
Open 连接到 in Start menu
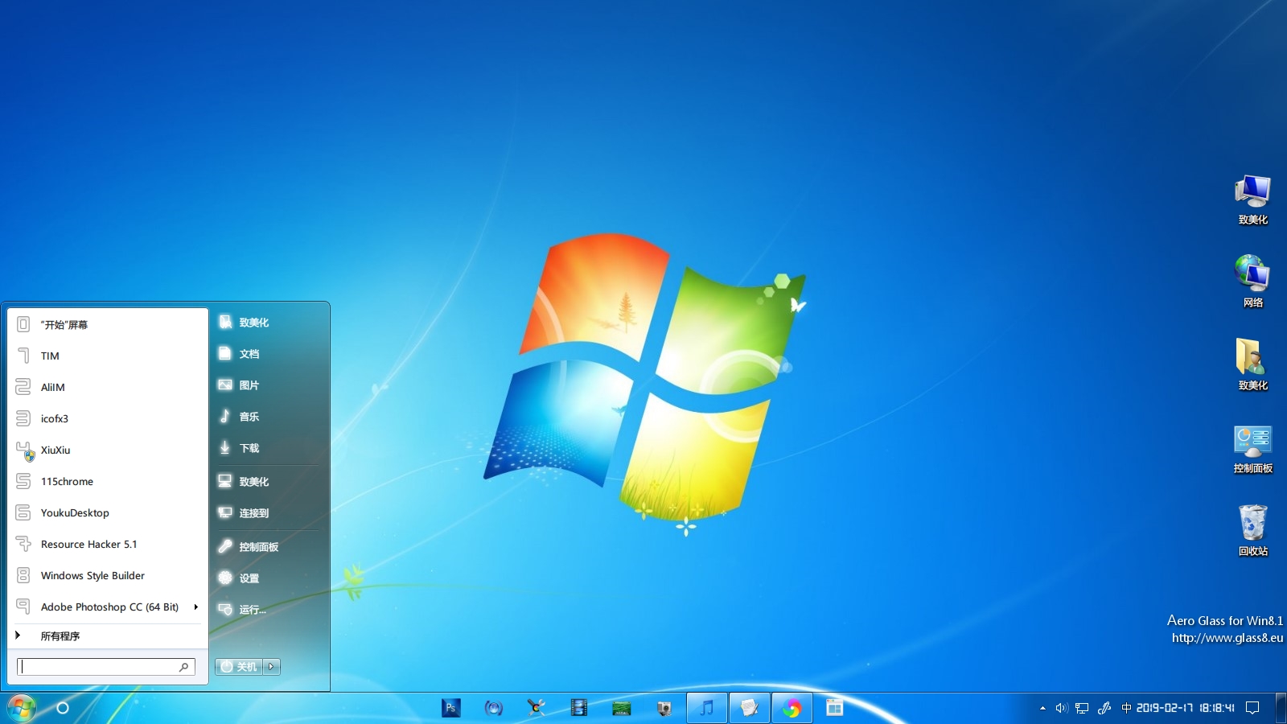[x=269, y=513]
